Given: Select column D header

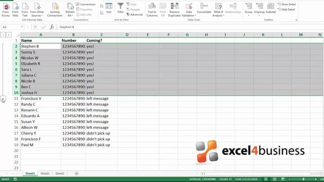Looking at the screenshot, I should [127, 35].
